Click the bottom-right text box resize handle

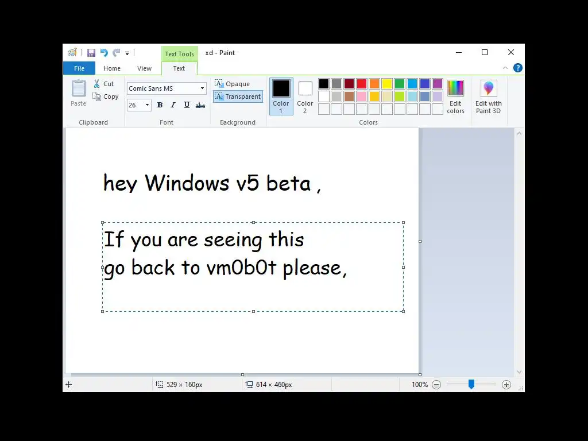point(404,311)
